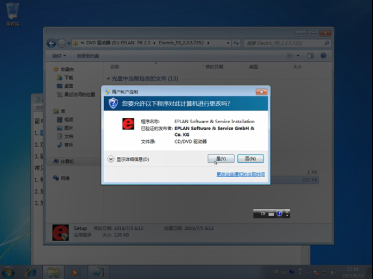Click CH language indicator on floating language bar
The width and height of the screenshot is (373, 279).
point(263,213)
